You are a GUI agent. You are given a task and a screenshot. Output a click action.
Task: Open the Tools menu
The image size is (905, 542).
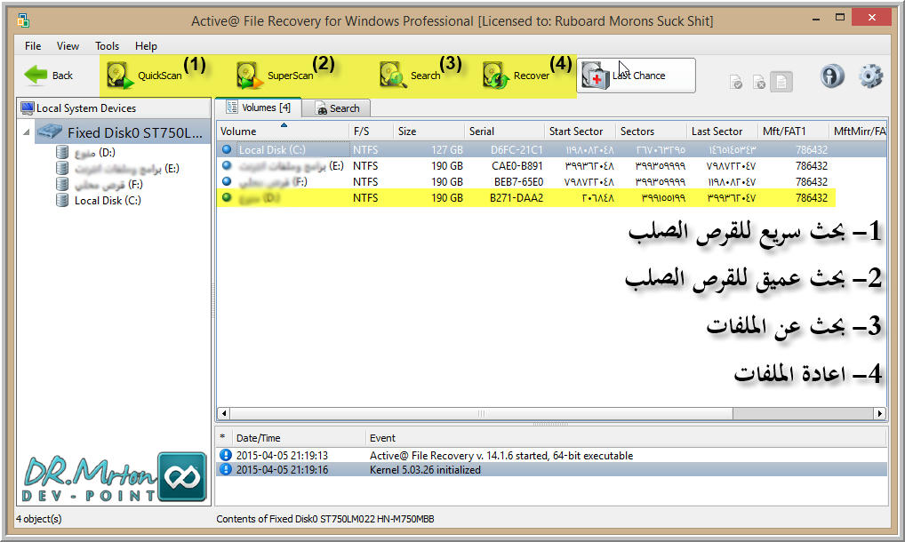(x=107, y=46)
